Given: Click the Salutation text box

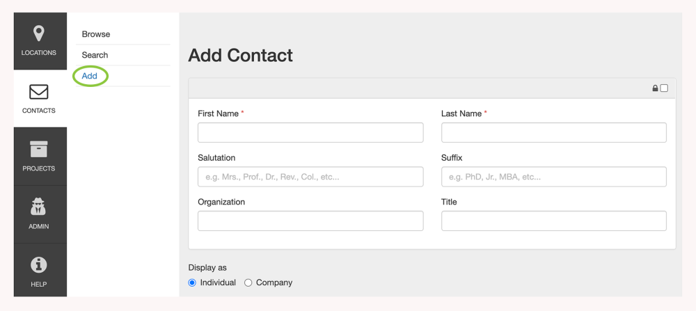Looking at the screenshot, I should [x=310, y=177].
